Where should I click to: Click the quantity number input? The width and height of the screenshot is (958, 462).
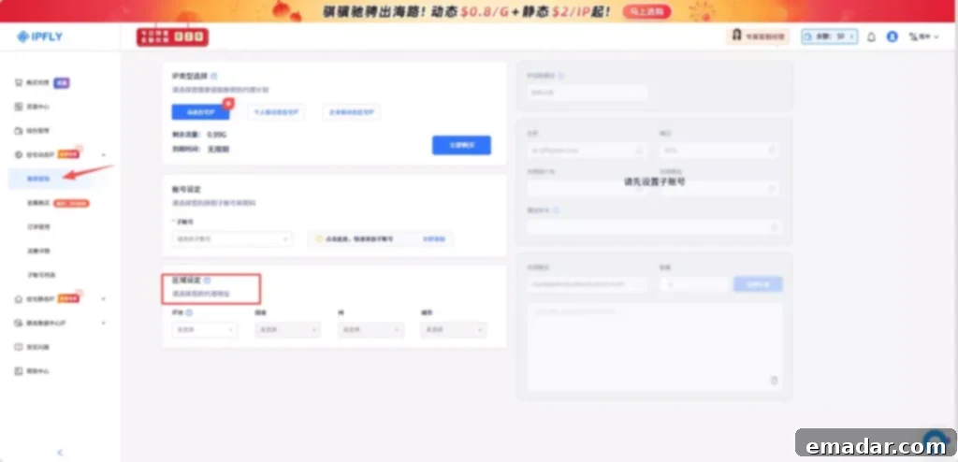click(x=695, y=284)
